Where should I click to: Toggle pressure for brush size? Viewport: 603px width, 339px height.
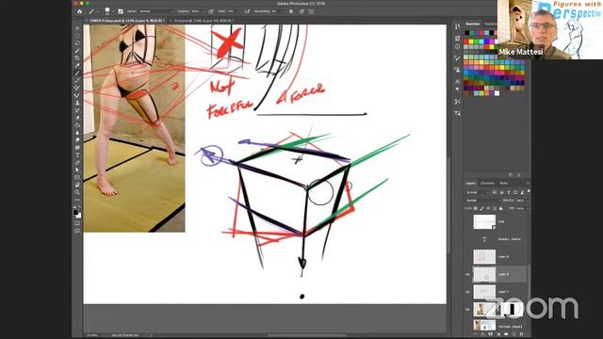pos(301,11)
